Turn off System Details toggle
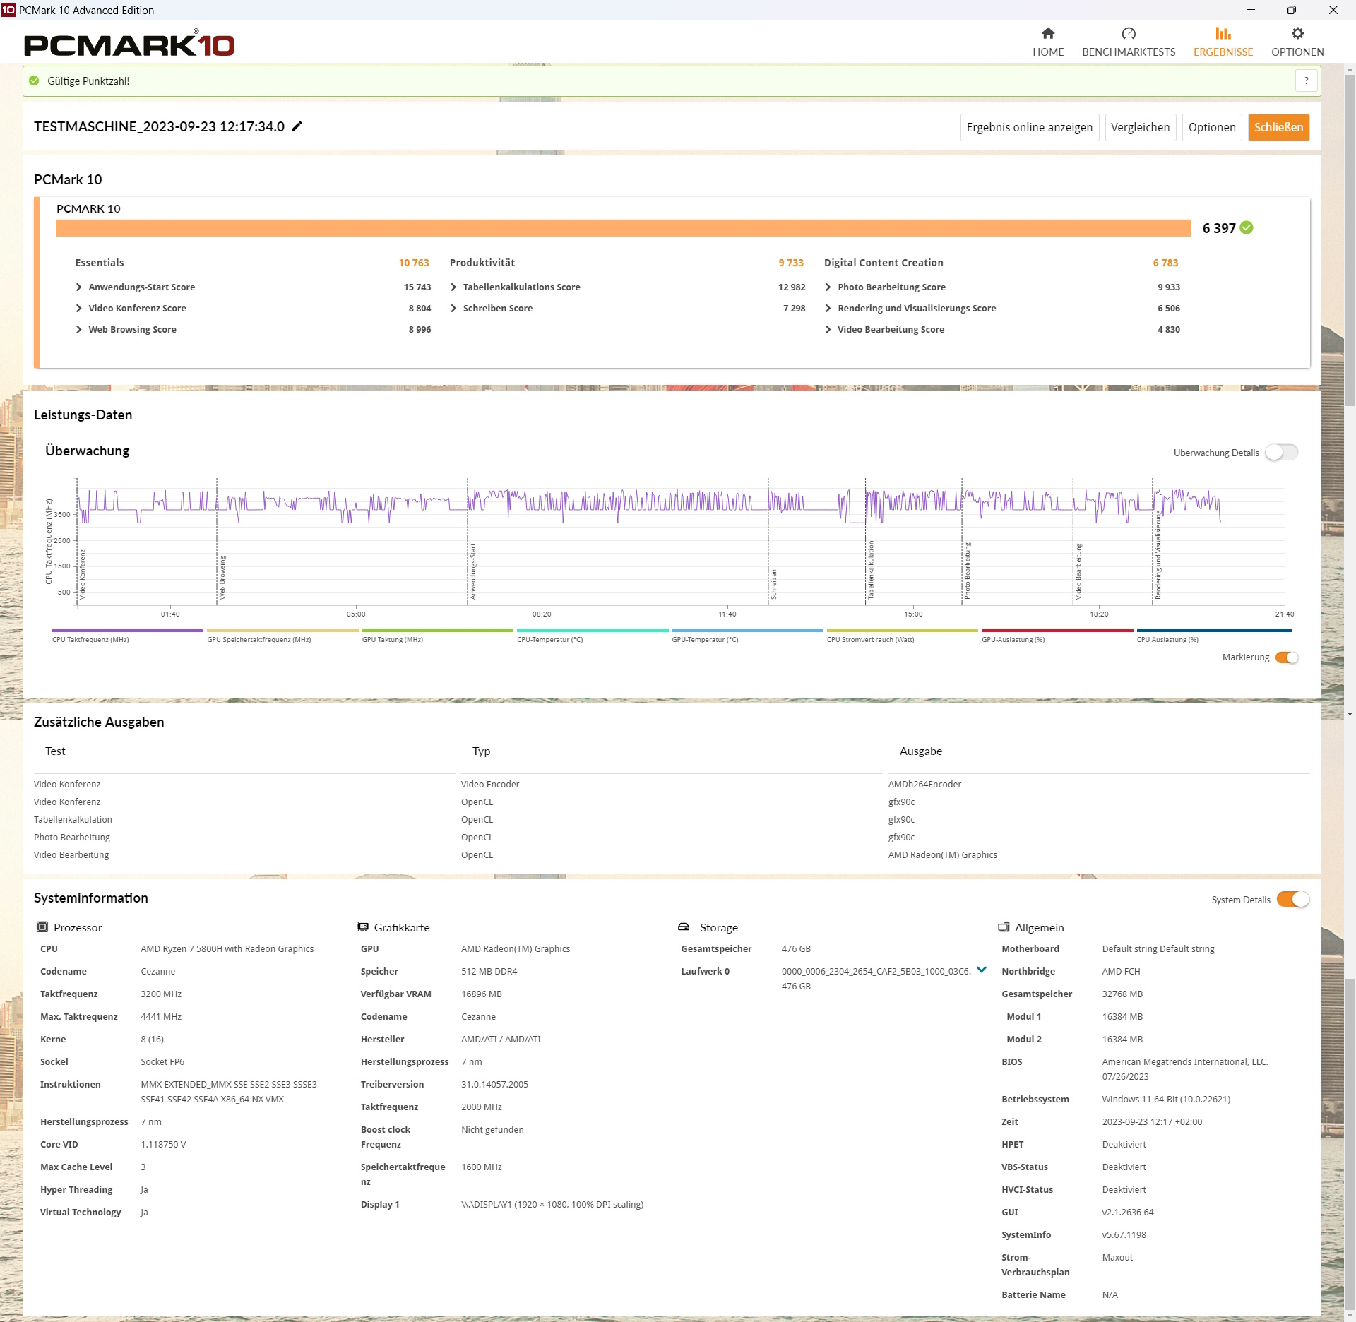 (x=1292, y=899)
